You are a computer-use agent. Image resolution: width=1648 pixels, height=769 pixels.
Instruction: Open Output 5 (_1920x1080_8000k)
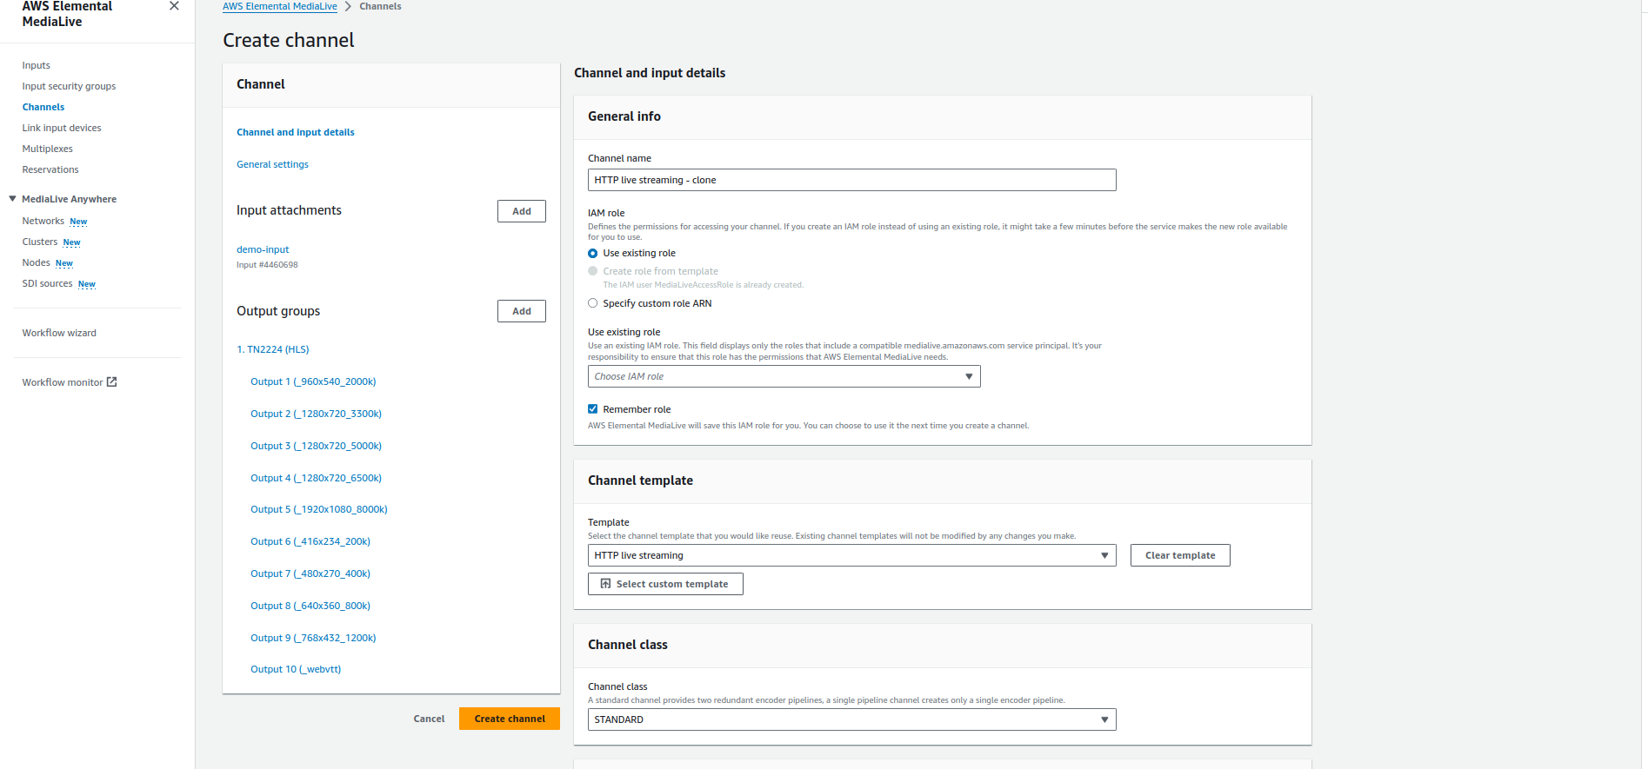tap(319, 509)
